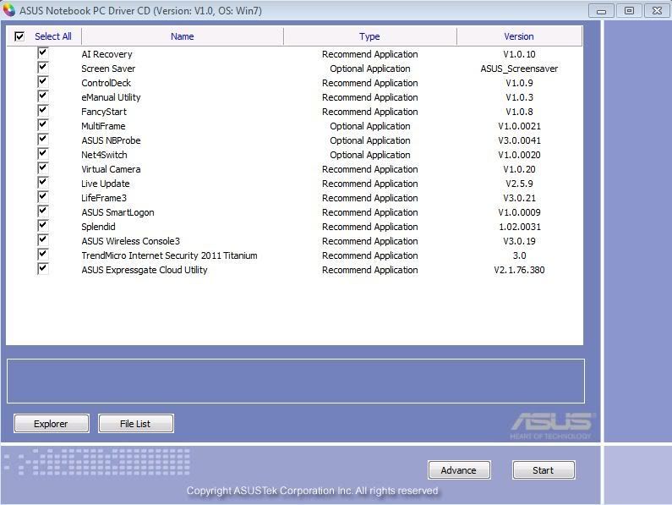Click Live Update's Recommend Application type
Image resolution: width=672 pixels, height=505 pixels.
tap(370, 184)
